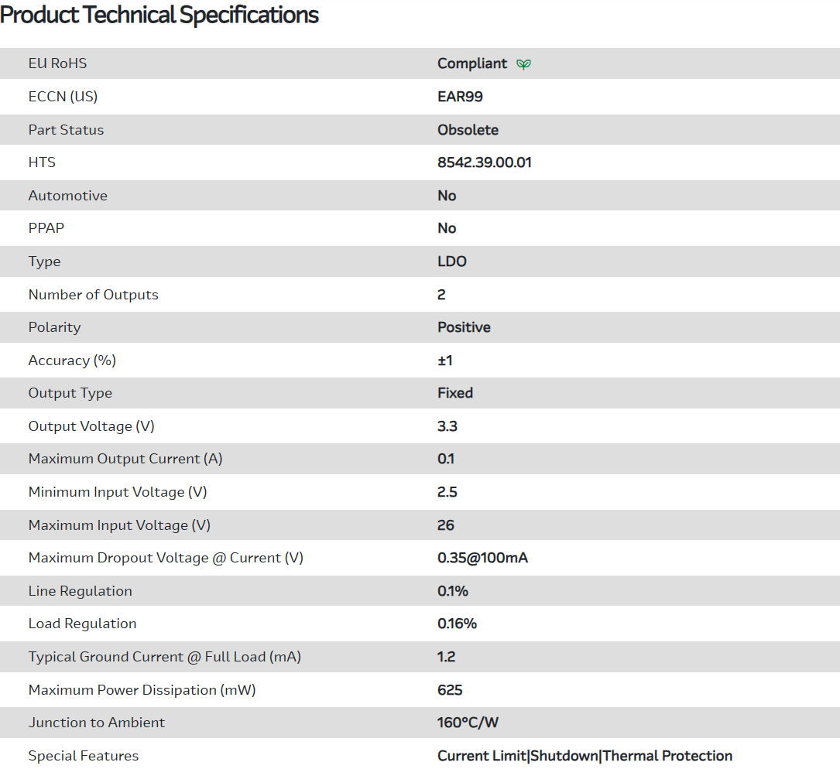Select the Obsolete part status value
This screenshot has height=769, width=840.
[x=468, y=130]
